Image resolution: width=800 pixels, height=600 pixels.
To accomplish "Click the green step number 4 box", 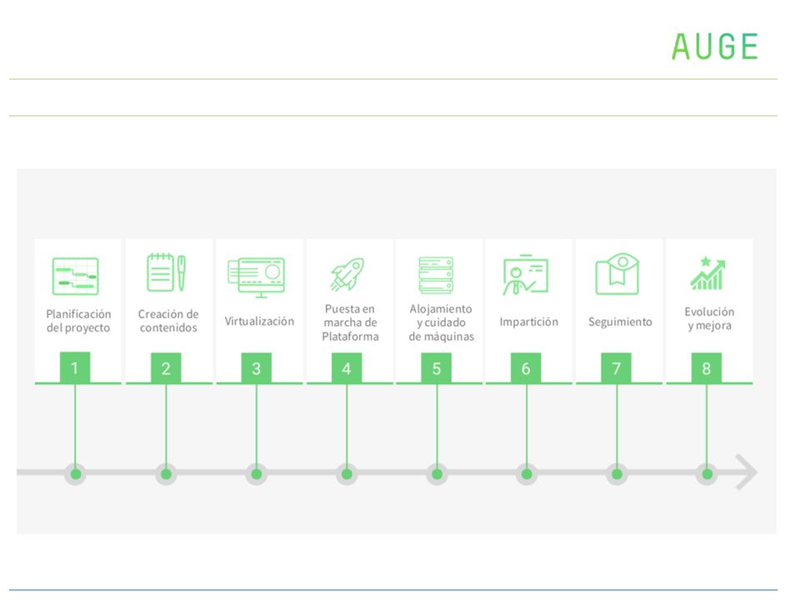I will (347, 367).
